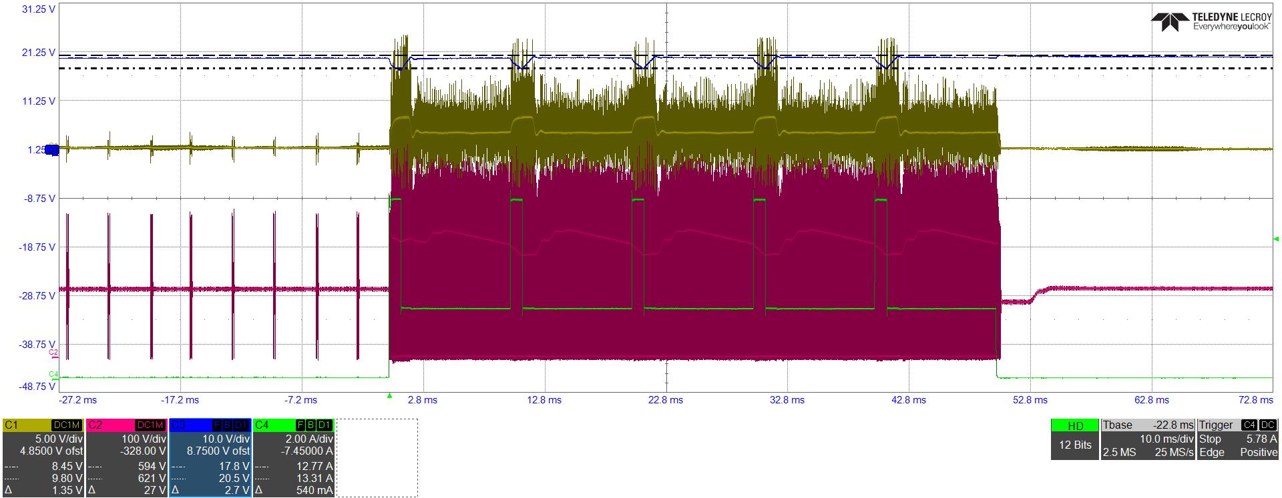Open the C4 channel descriptor box

(294, 458)
